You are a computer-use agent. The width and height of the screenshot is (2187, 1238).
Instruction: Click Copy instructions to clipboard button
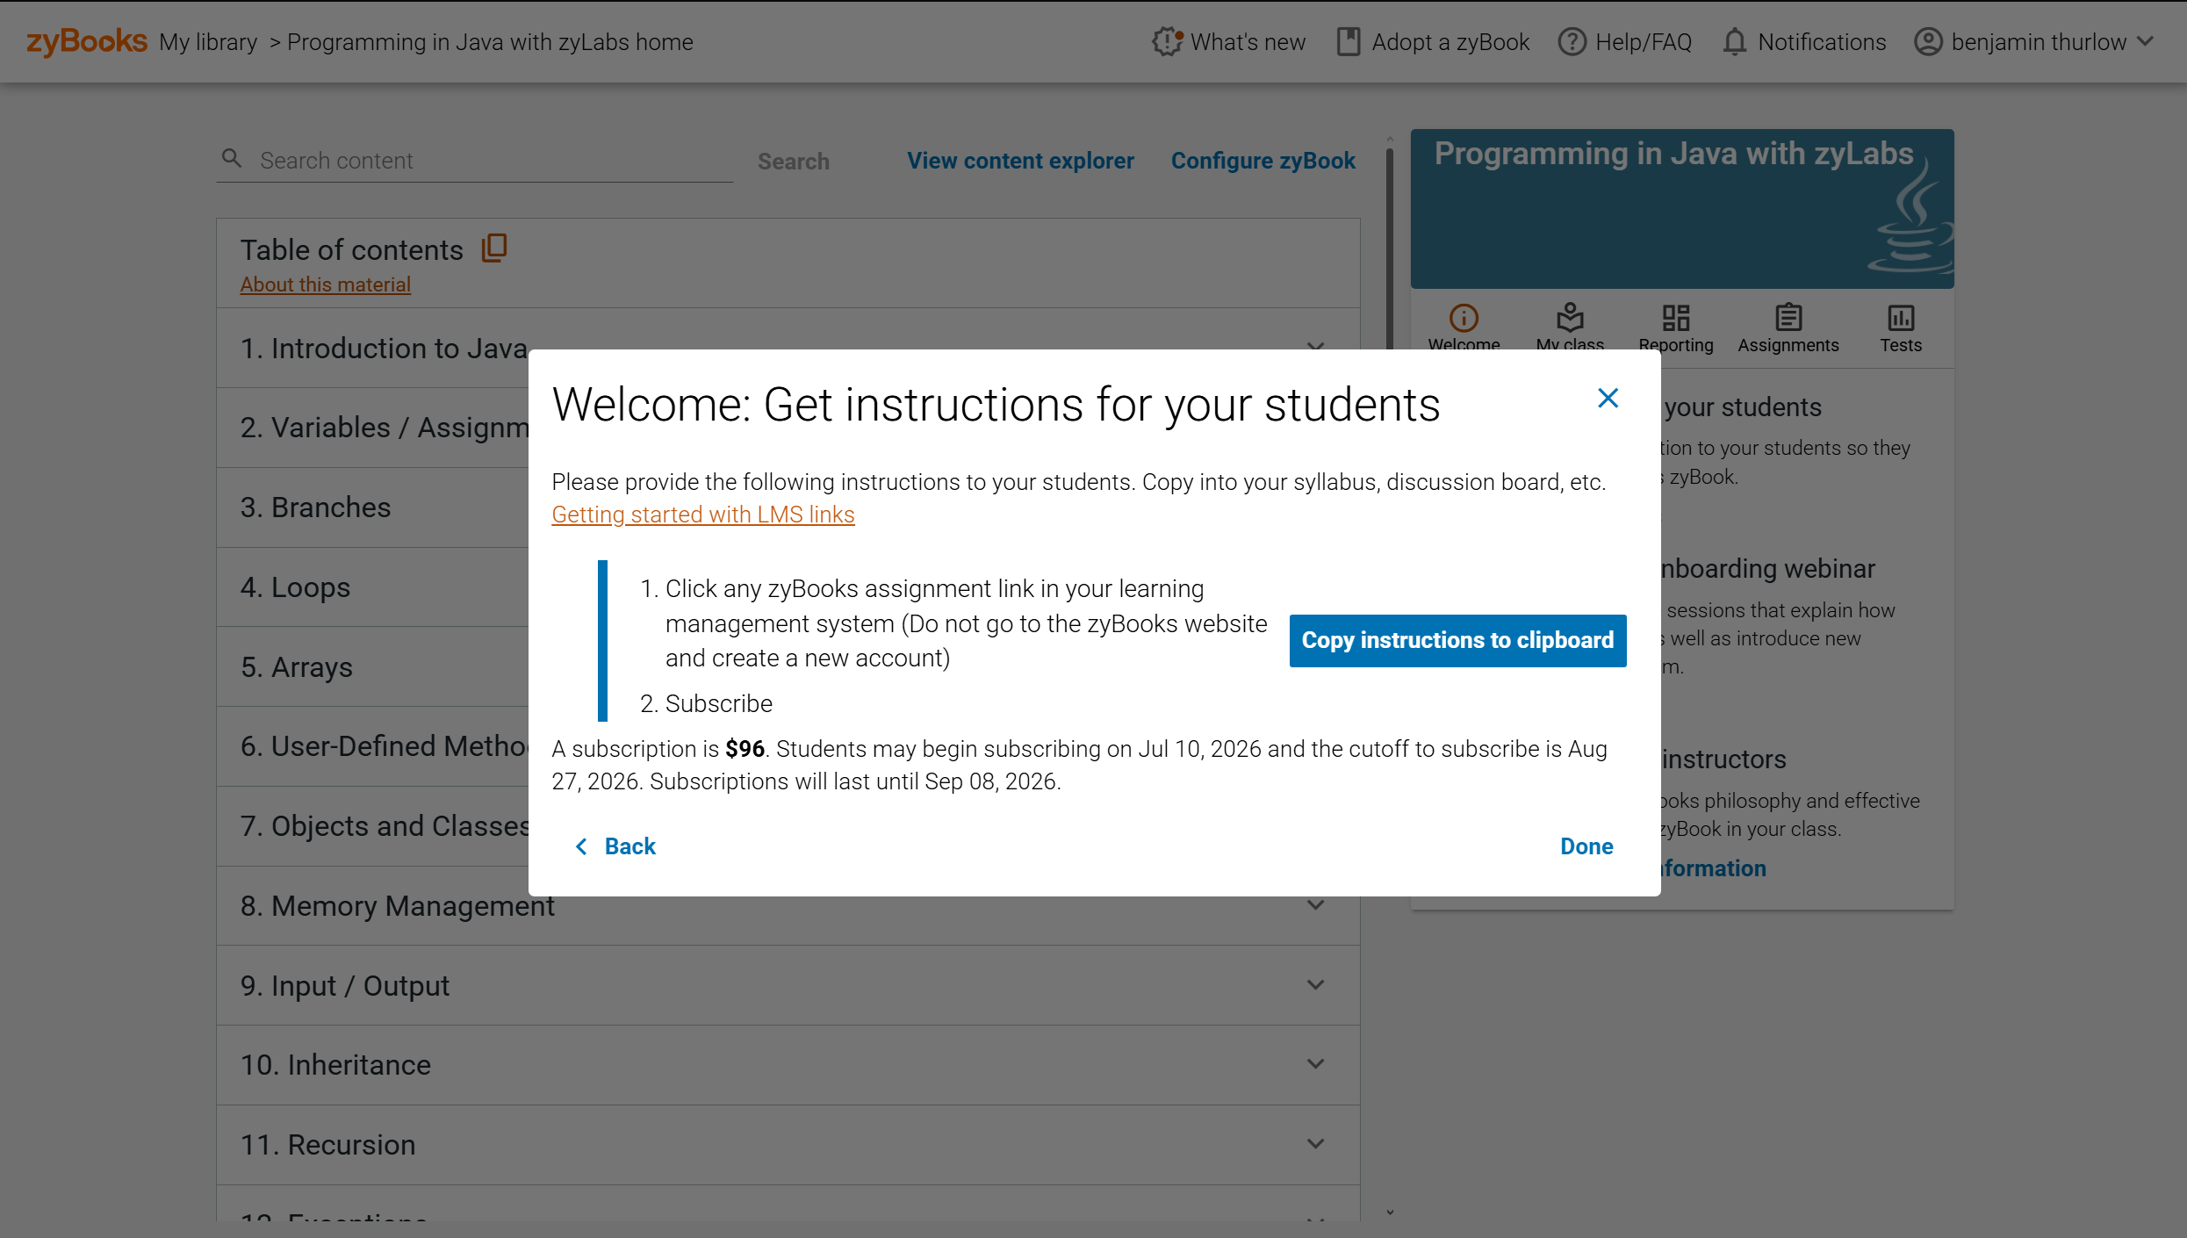point(1457,640)
